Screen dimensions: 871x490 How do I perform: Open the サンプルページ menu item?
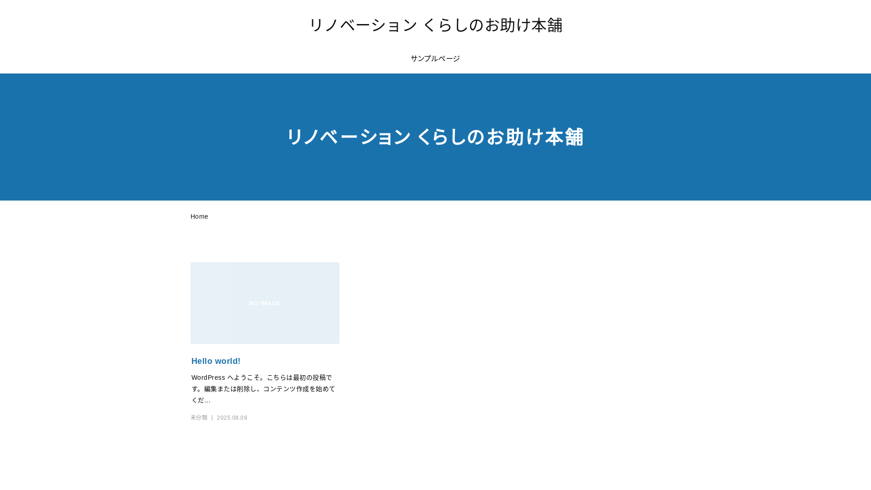435,59
